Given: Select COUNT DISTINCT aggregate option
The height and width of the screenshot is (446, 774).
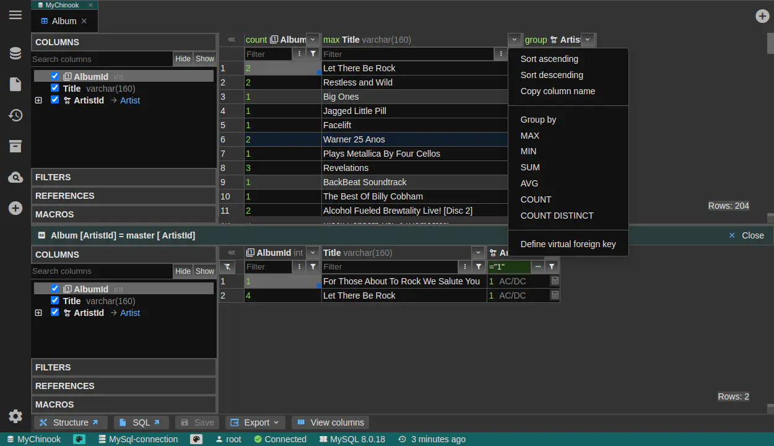Looking at the screenshot, I should coord(557,216).
